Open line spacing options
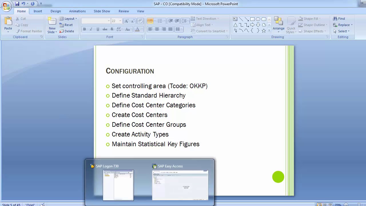 185,21
